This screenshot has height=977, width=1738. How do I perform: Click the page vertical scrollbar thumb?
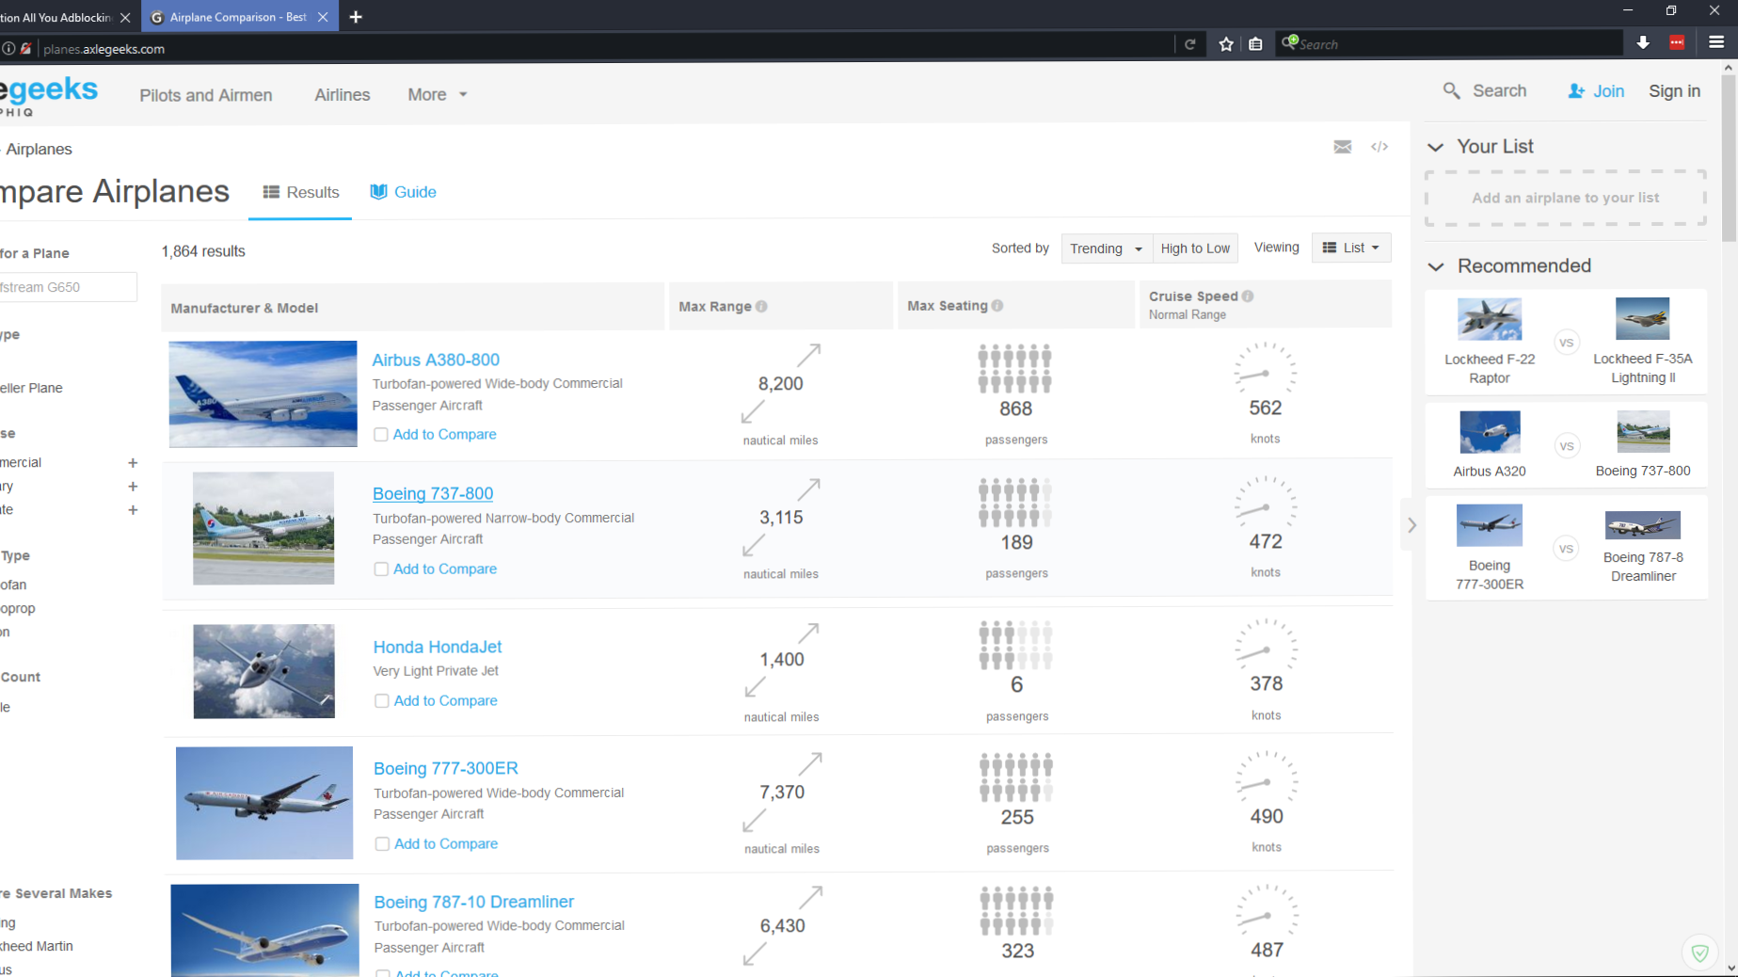coord(1730,158)
